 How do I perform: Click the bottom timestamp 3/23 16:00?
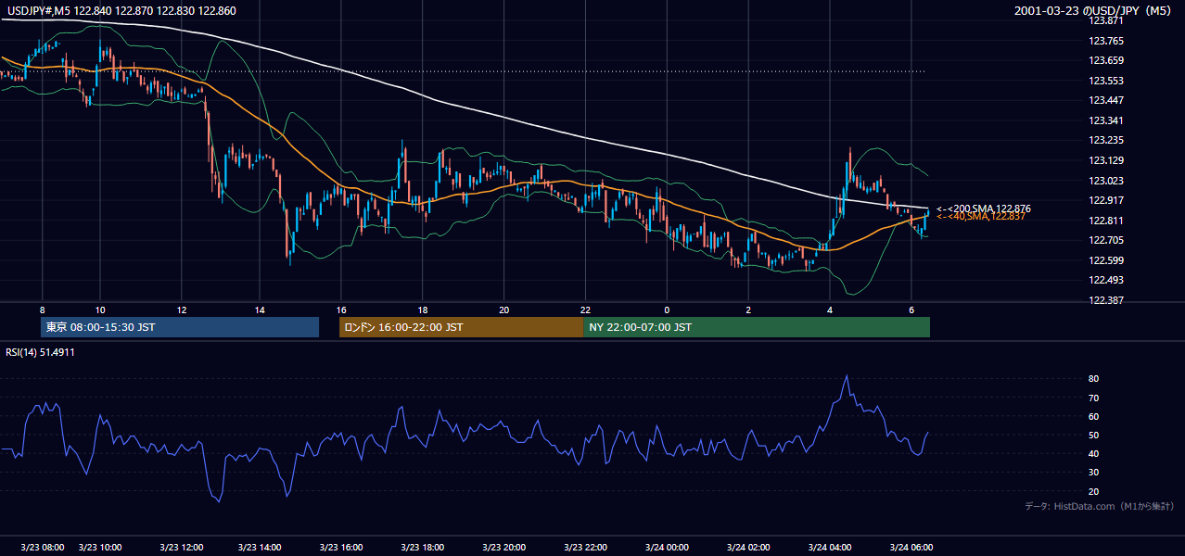341,548
